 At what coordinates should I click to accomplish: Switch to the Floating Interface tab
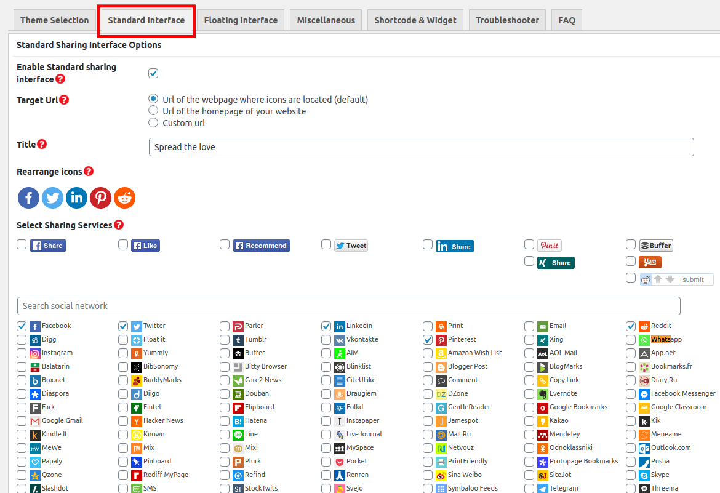coord(241,20)
